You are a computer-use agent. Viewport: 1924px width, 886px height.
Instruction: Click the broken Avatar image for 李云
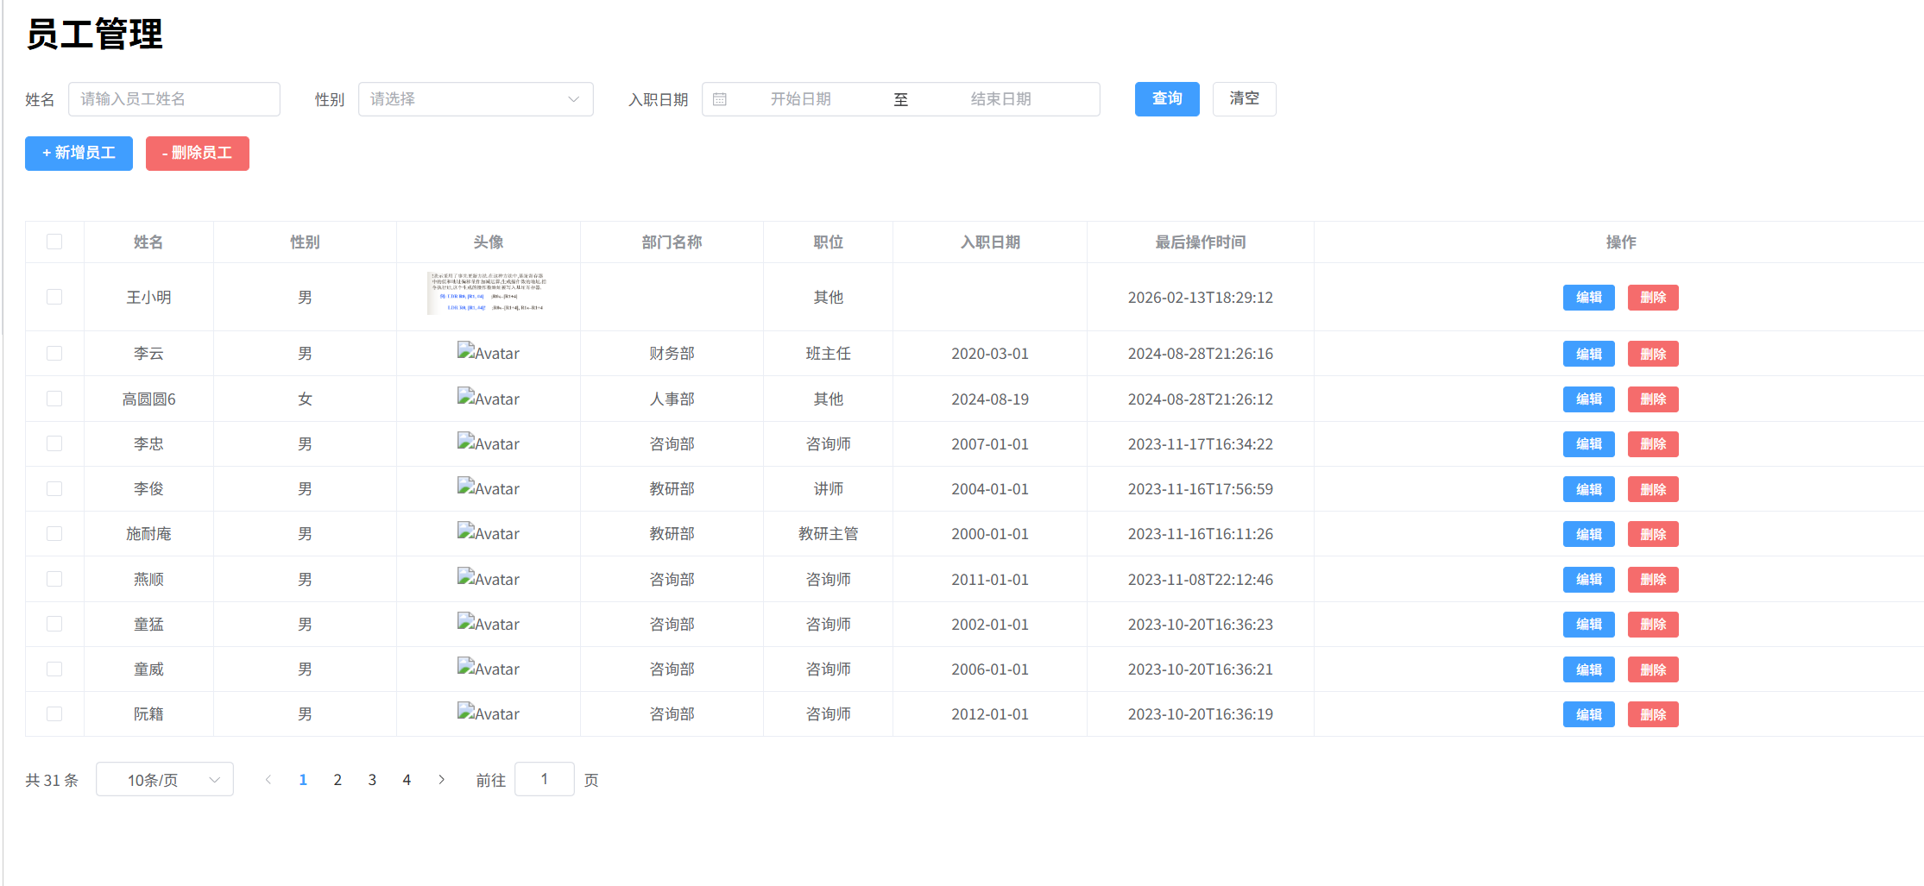point(488,353)
